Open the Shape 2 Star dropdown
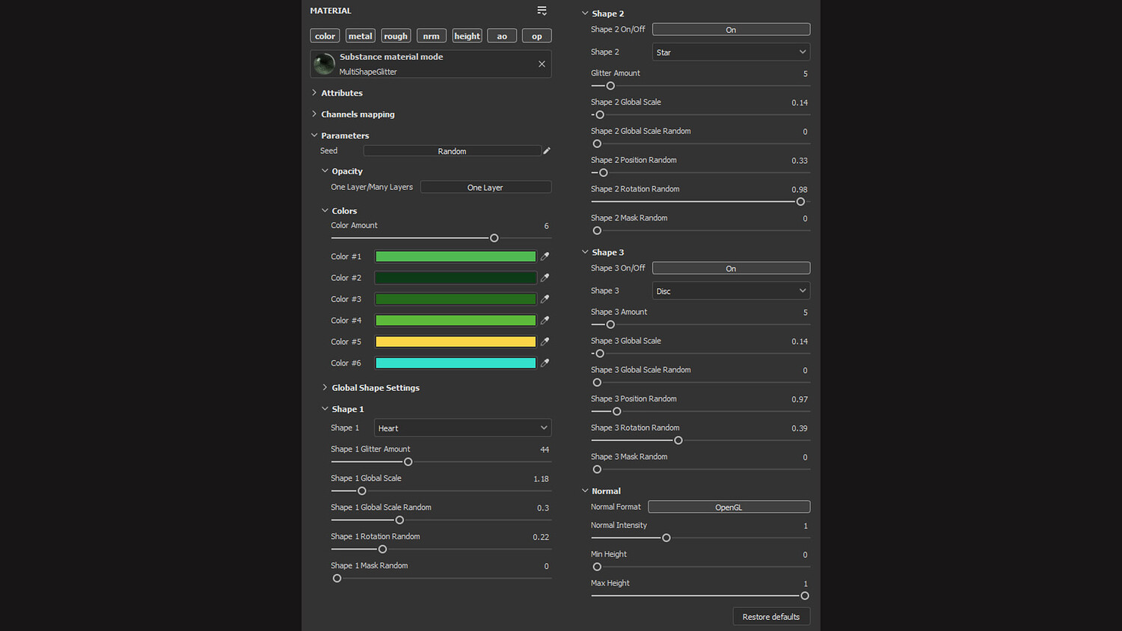 pyautogui.click(x=731, y=52)
